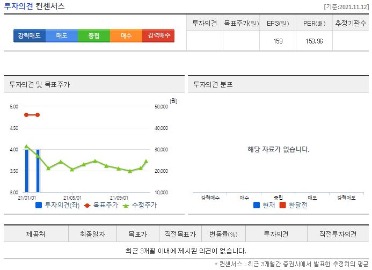
Task: Click the 투자의견 column header in bottom table
Action: pyautogui.click(x=276, y=234)
